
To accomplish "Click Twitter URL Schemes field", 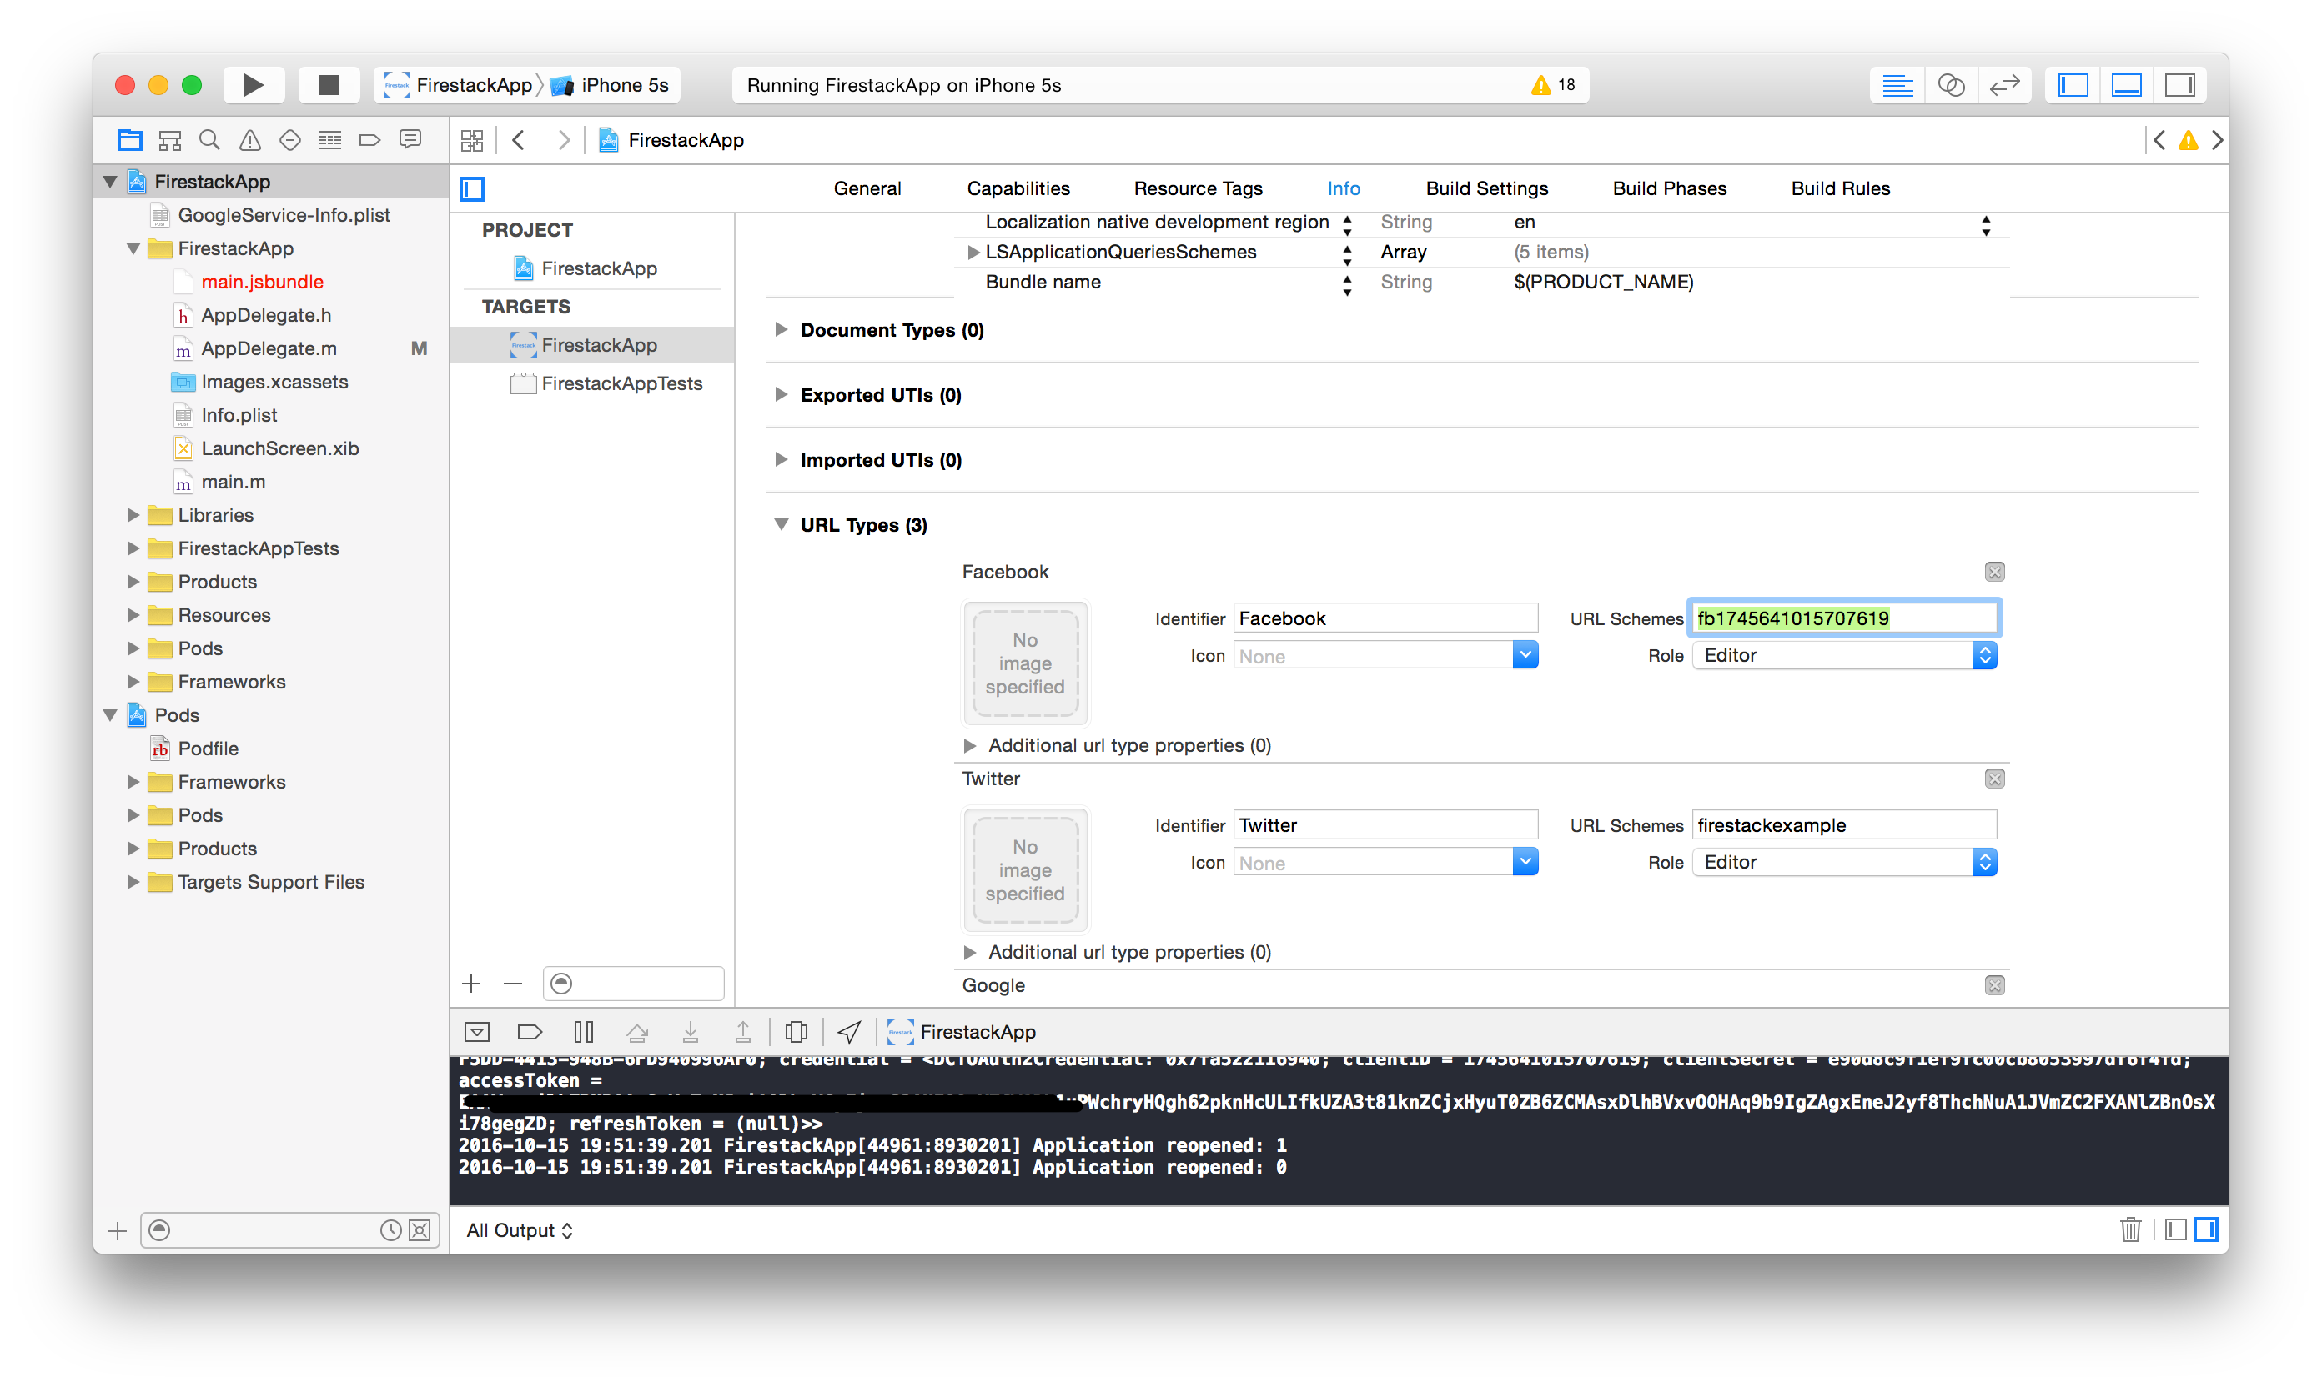I will (x=1843, y=825).
